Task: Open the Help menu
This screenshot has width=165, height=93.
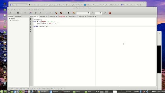Action: point(43,10)
